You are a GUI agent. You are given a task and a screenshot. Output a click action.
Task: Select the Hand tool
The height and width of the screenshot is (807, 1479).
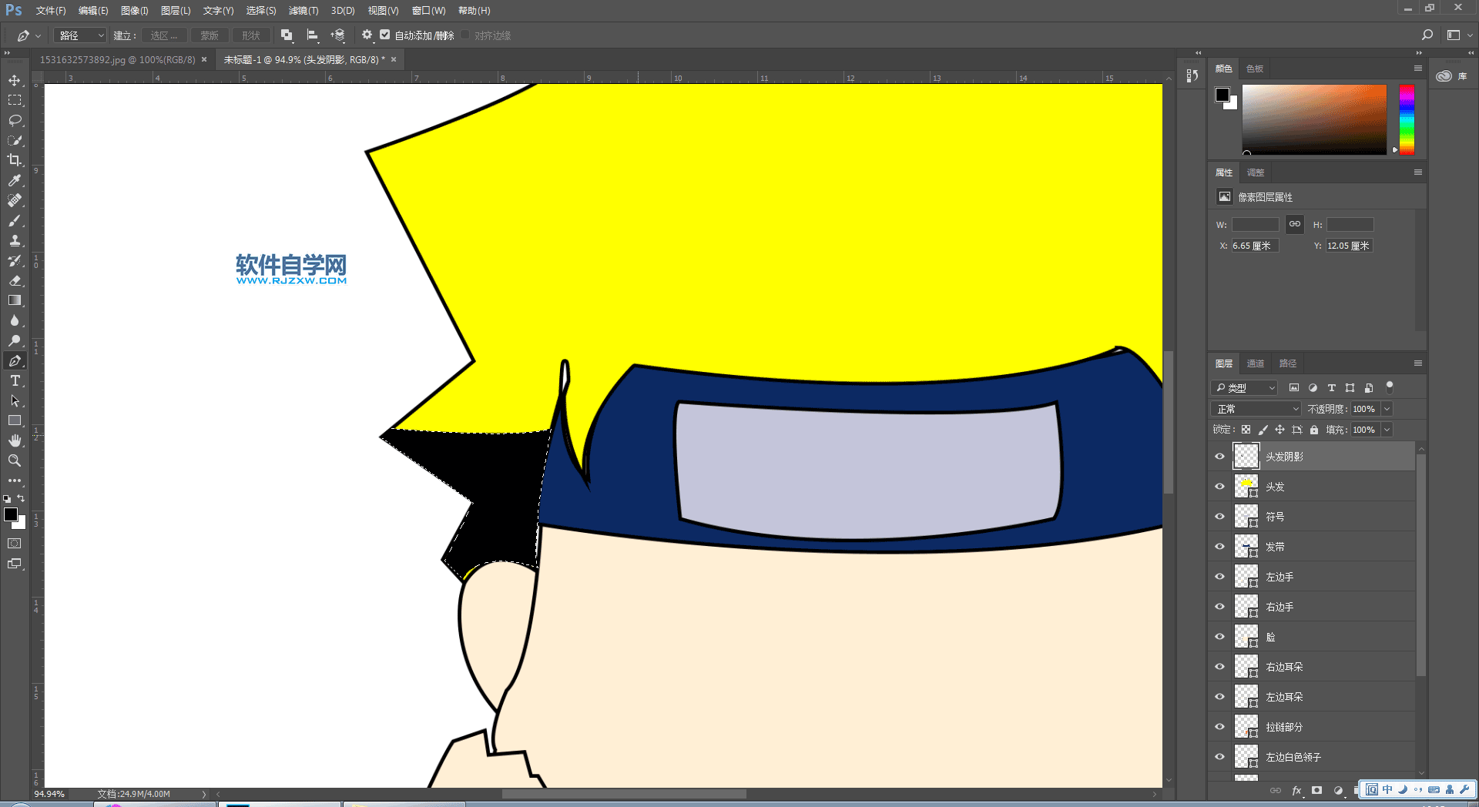15,440
